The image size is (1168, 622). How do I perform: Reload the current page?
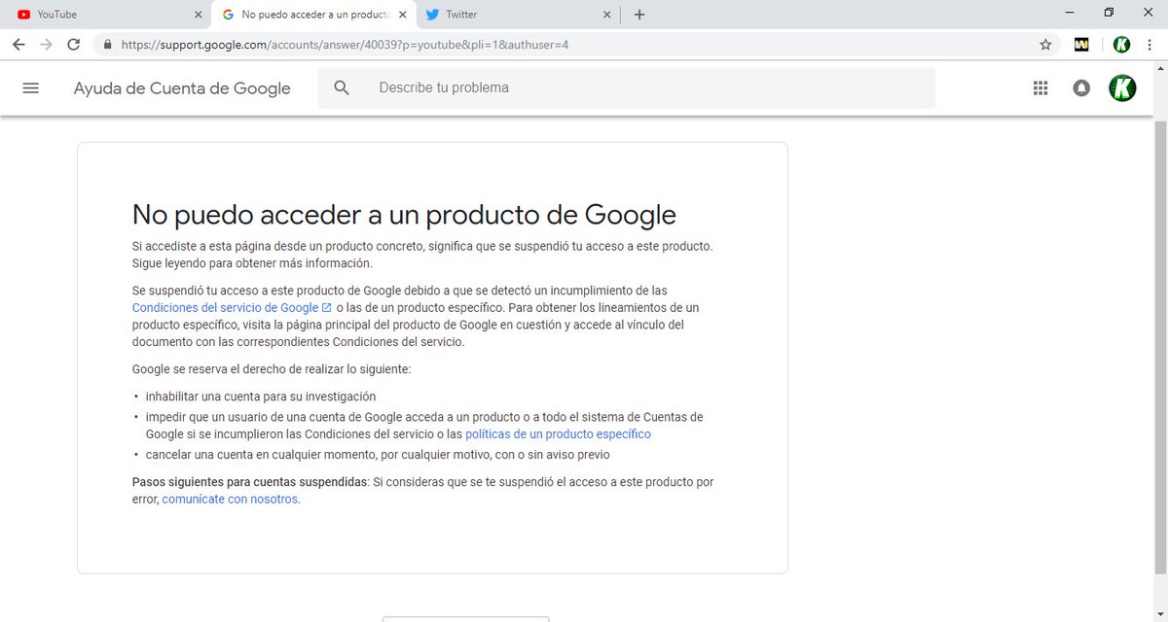tap(73, 45)
